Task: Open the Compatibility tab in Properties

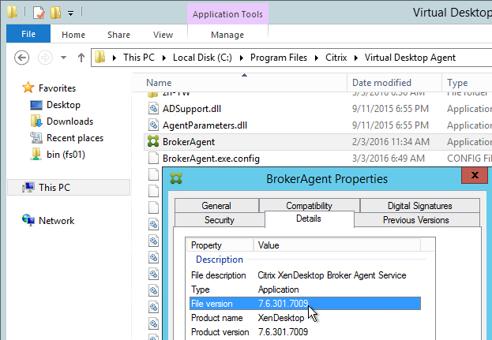Action: pos(309,206)
